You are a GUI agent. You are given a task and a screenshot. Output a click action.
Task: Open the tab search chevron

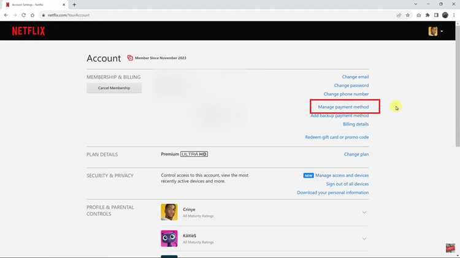pos(416,4)
